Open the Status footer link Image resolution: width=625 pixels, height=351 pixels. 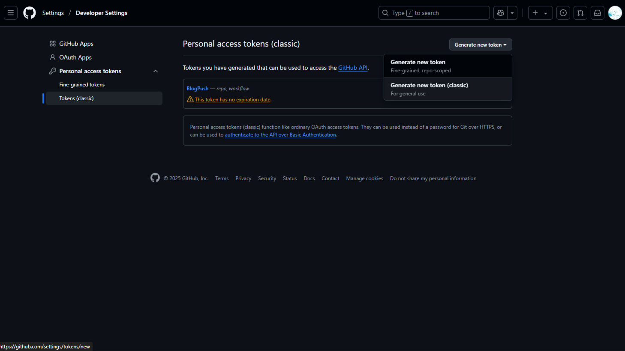point(290,178)
